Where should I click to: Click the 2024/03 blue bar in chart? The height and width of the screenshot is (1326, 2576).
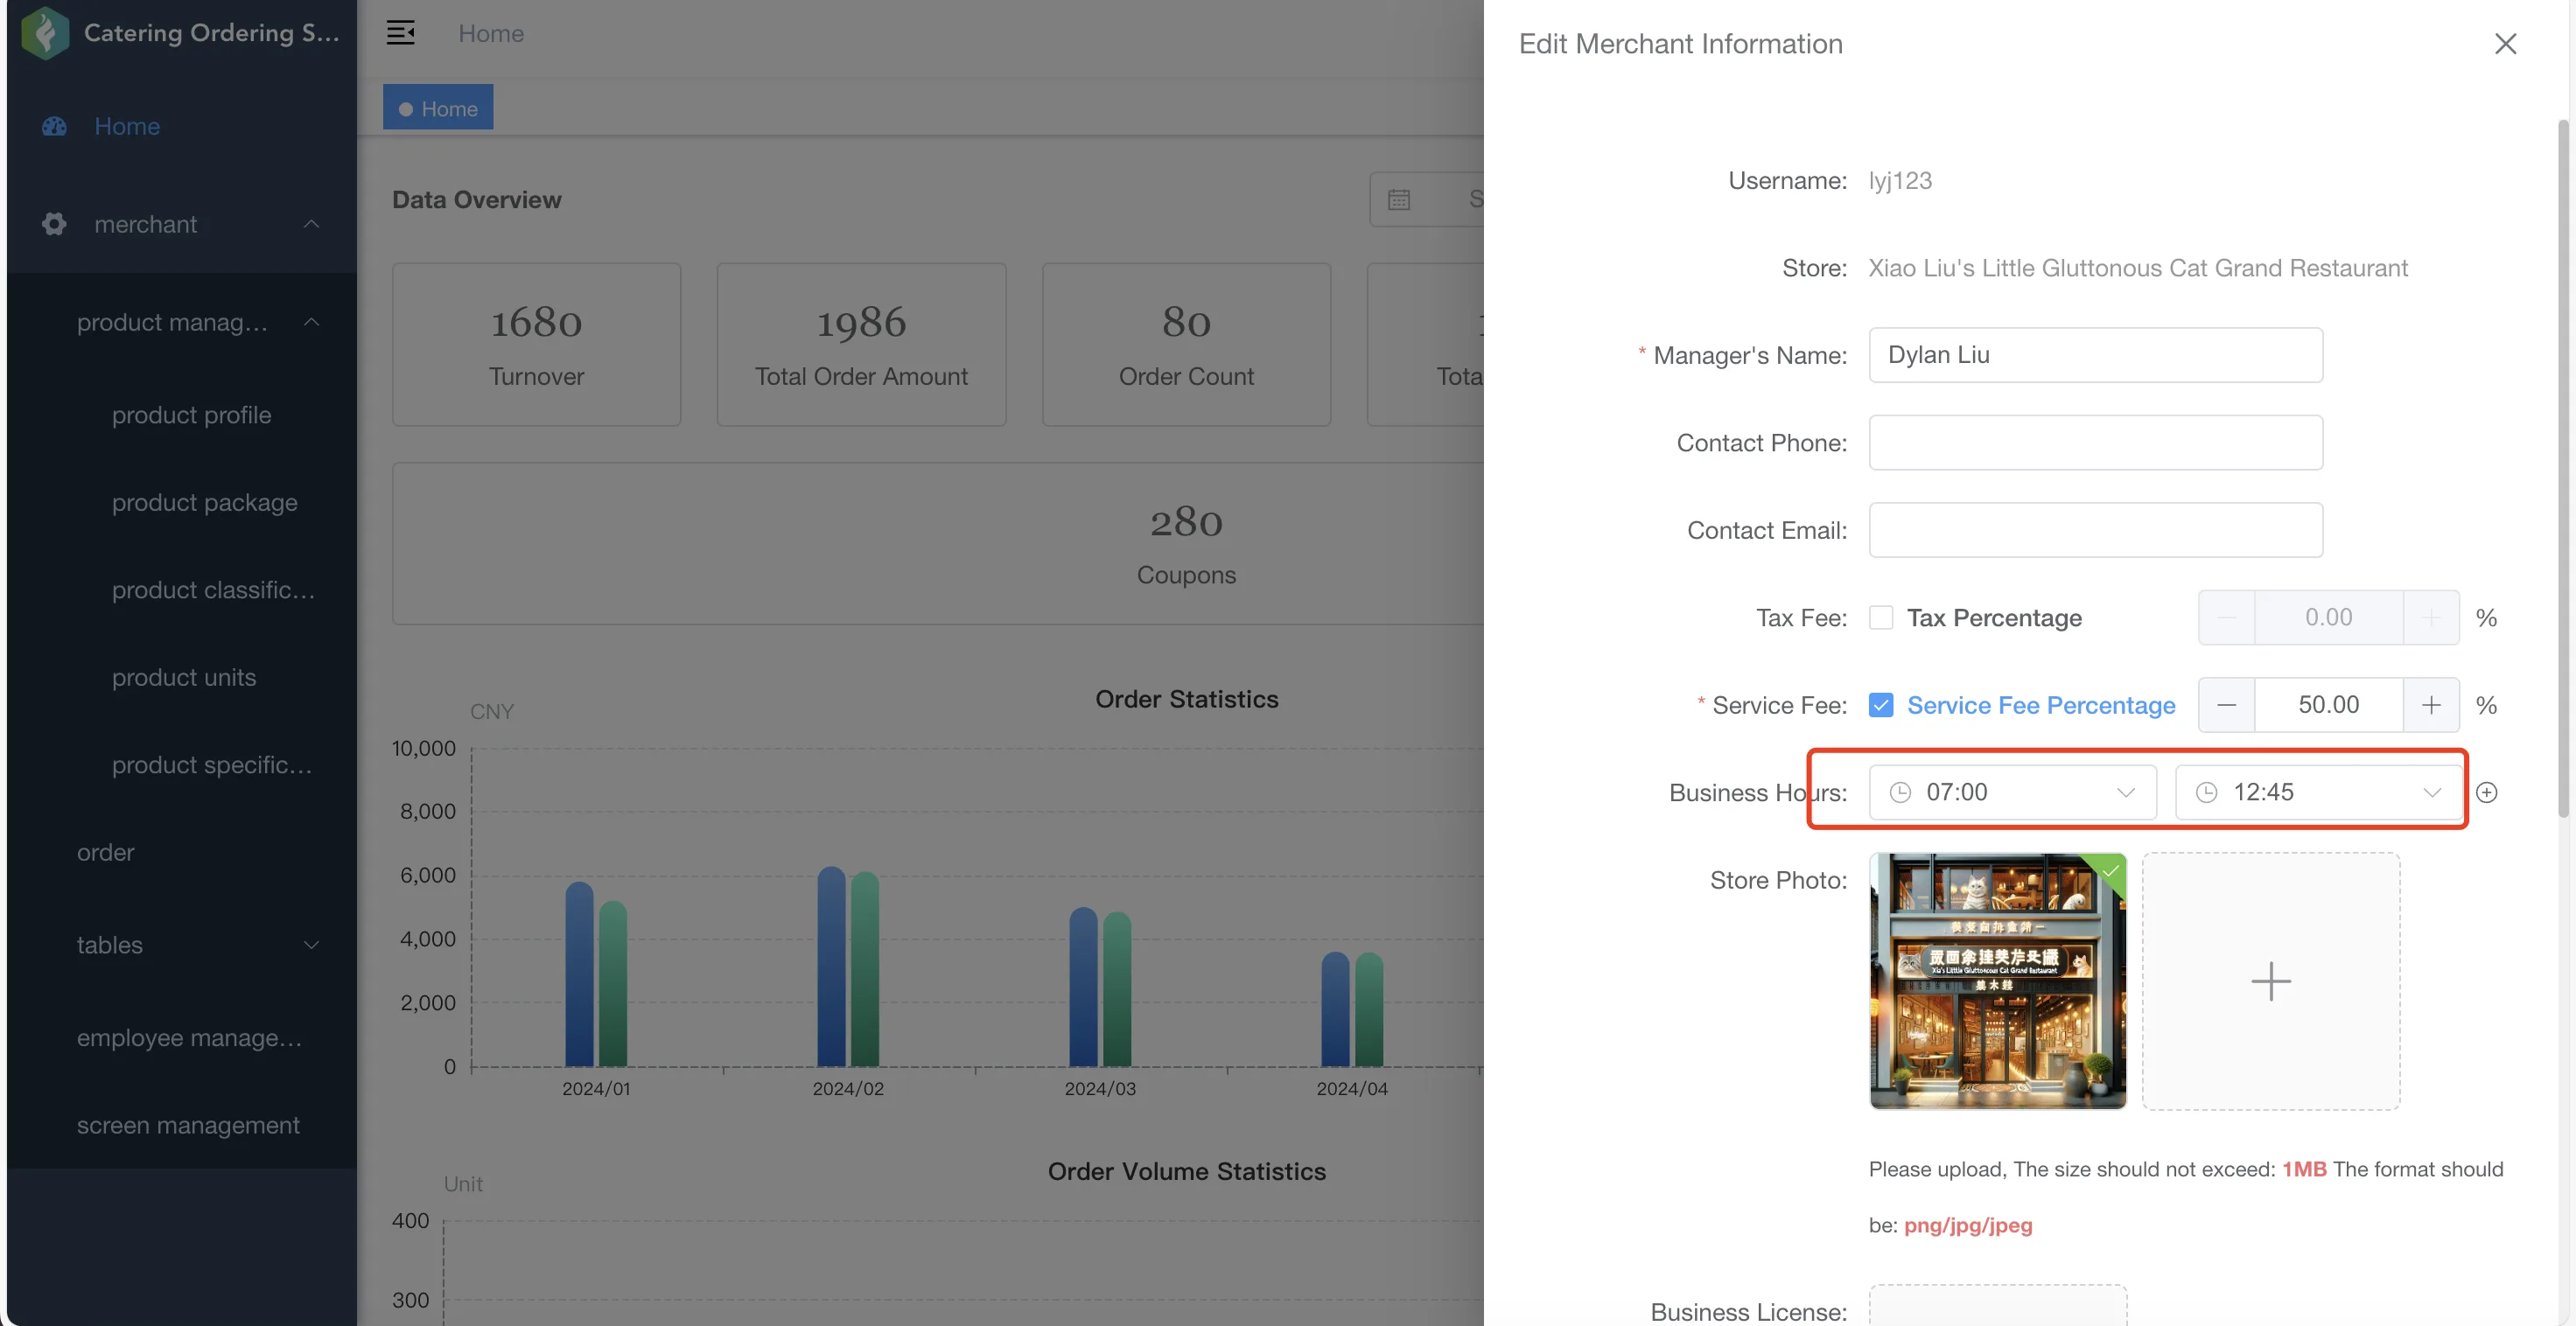[1083, 987]
